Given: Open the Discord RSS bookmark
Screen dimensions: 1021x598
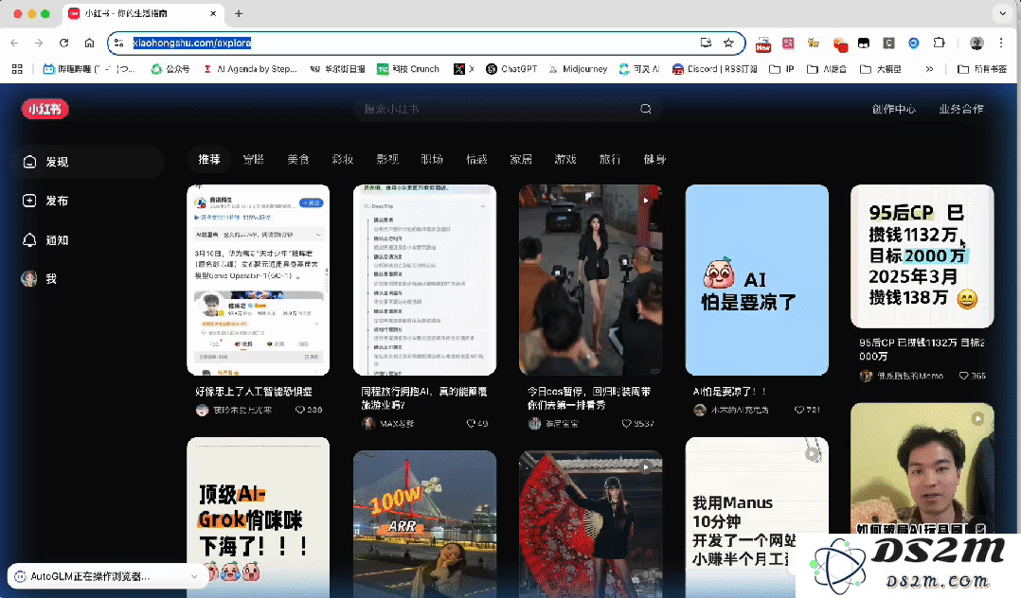Looking at the screenshot, I should (715, 69).
